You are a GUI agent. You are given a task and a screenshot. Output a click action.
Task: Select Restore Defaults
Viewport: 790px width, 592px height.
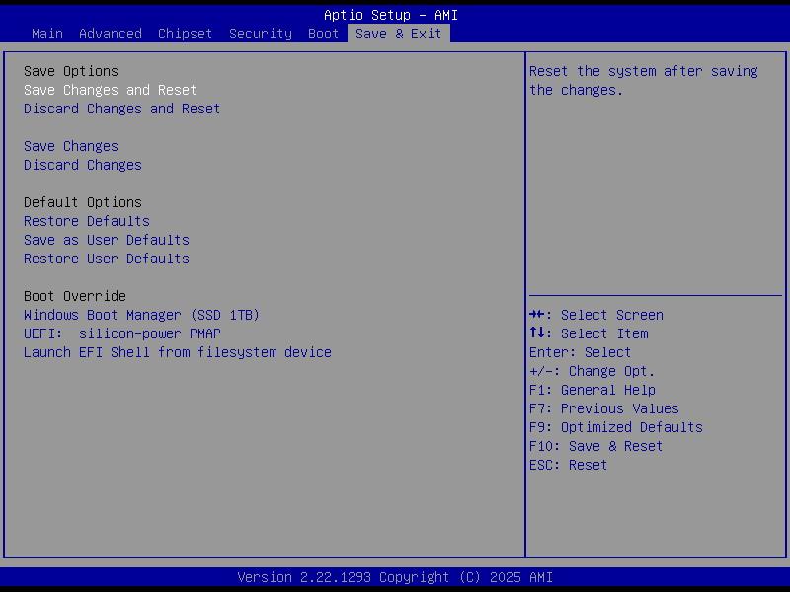87,221
